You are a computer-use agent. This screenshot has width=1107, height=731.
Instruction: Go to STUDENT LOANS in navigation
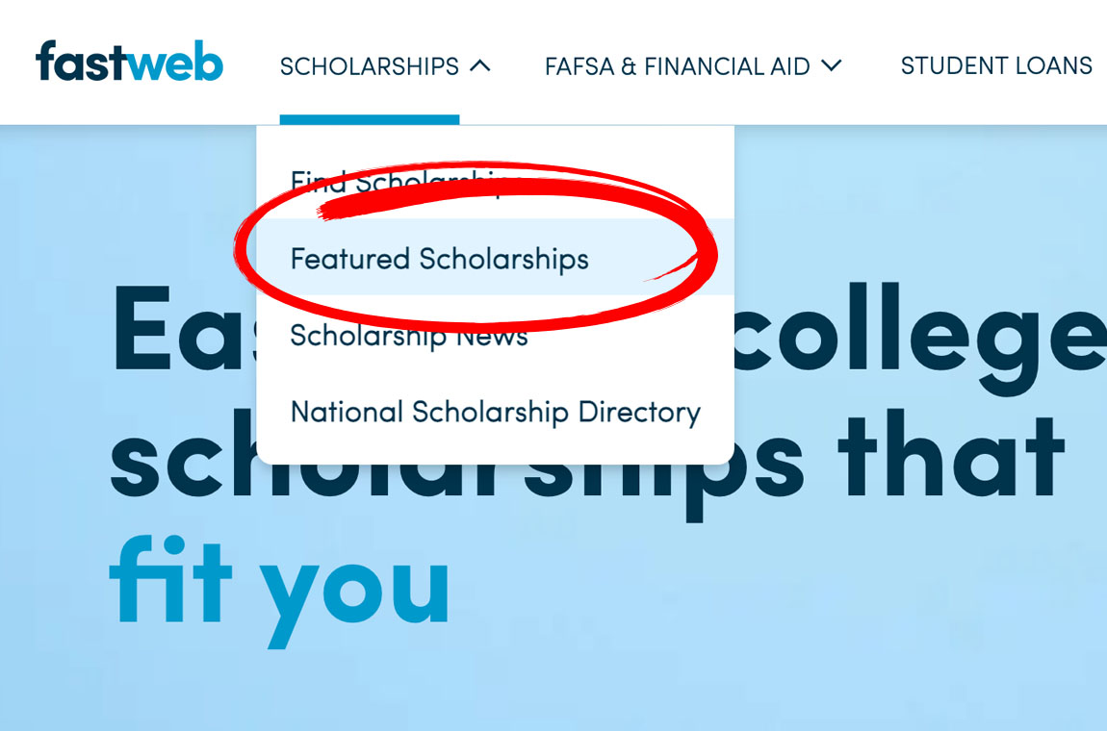tap(995, 65)
